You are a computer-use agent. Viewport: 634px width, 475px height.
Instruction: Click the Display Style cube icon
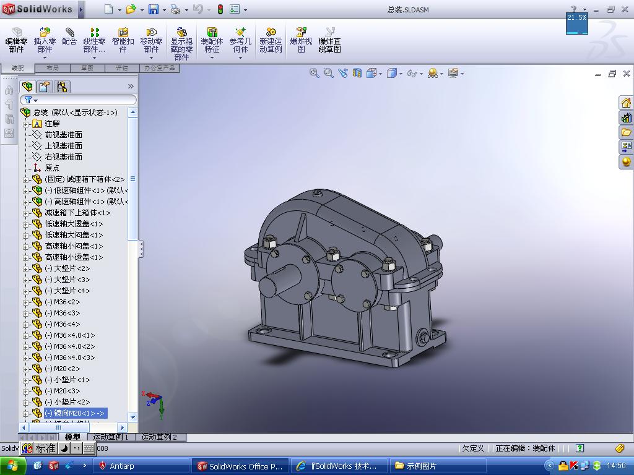tap(391, 73)
